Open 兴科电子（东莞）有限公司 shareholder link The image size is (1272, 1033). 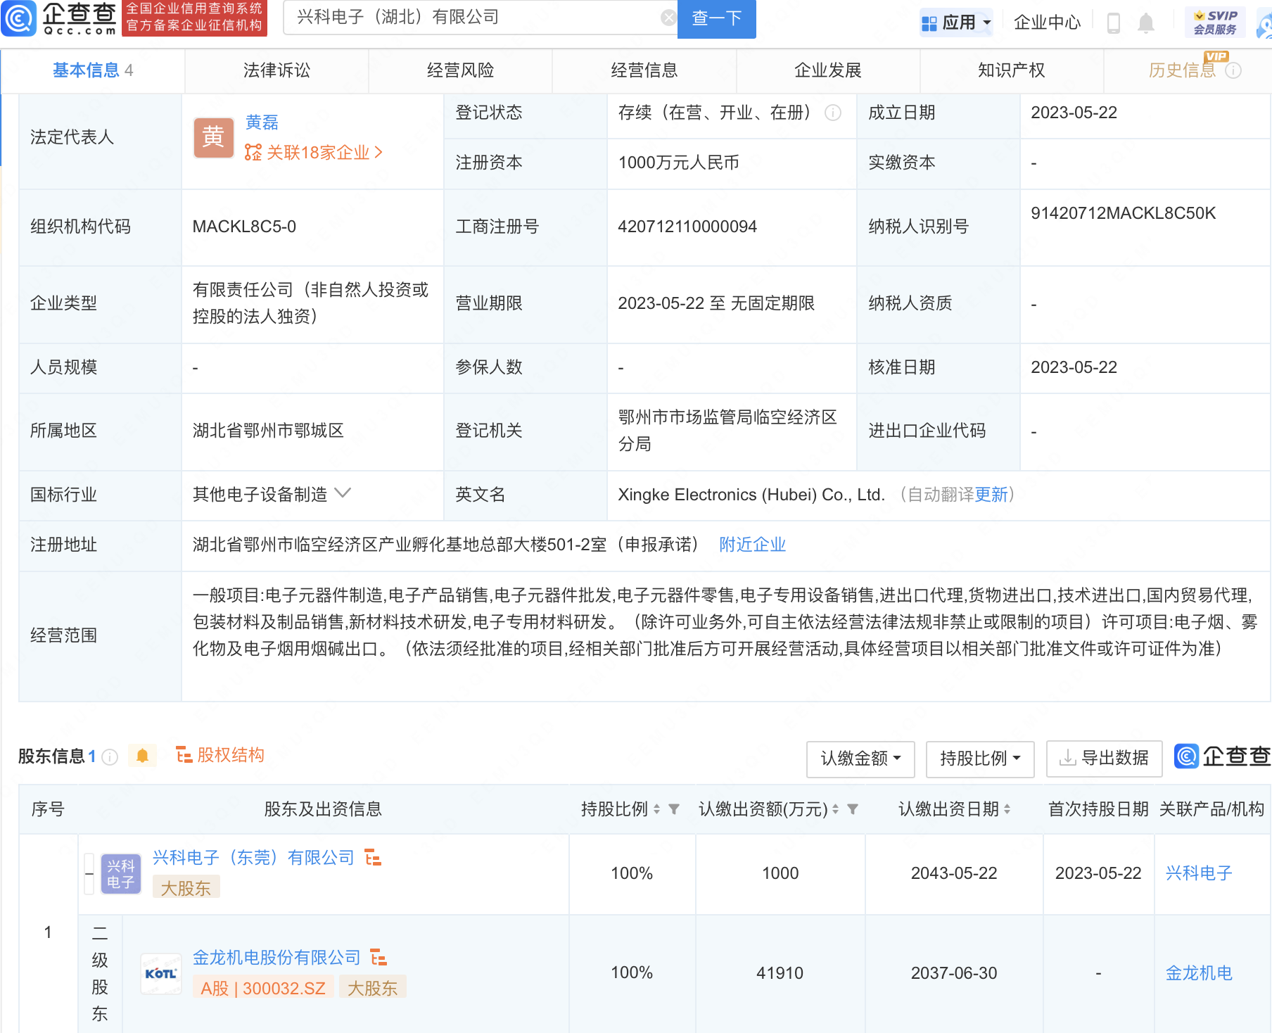click(x=253, y=858)
